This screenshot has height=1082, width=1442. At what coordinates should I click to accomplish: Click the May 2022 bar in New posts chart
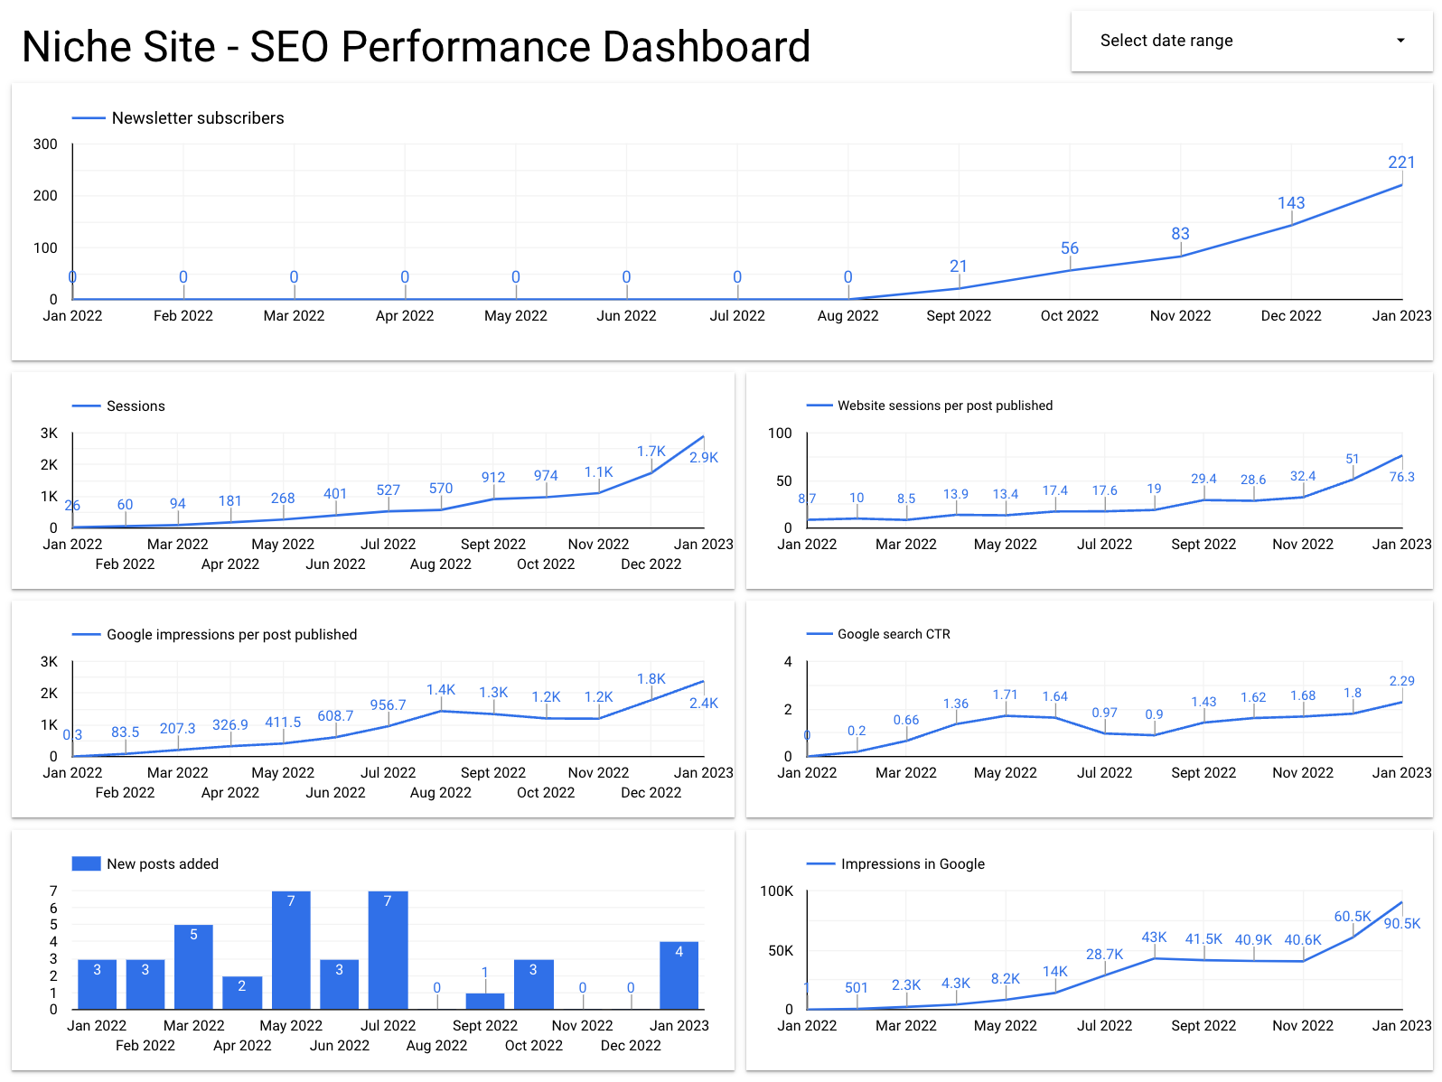point(291,950)
